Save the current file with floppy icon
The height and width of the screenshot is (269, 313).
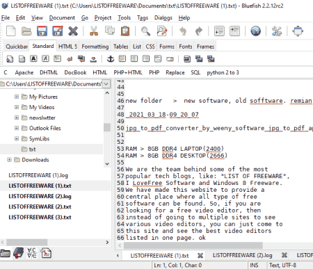(42, 31)
